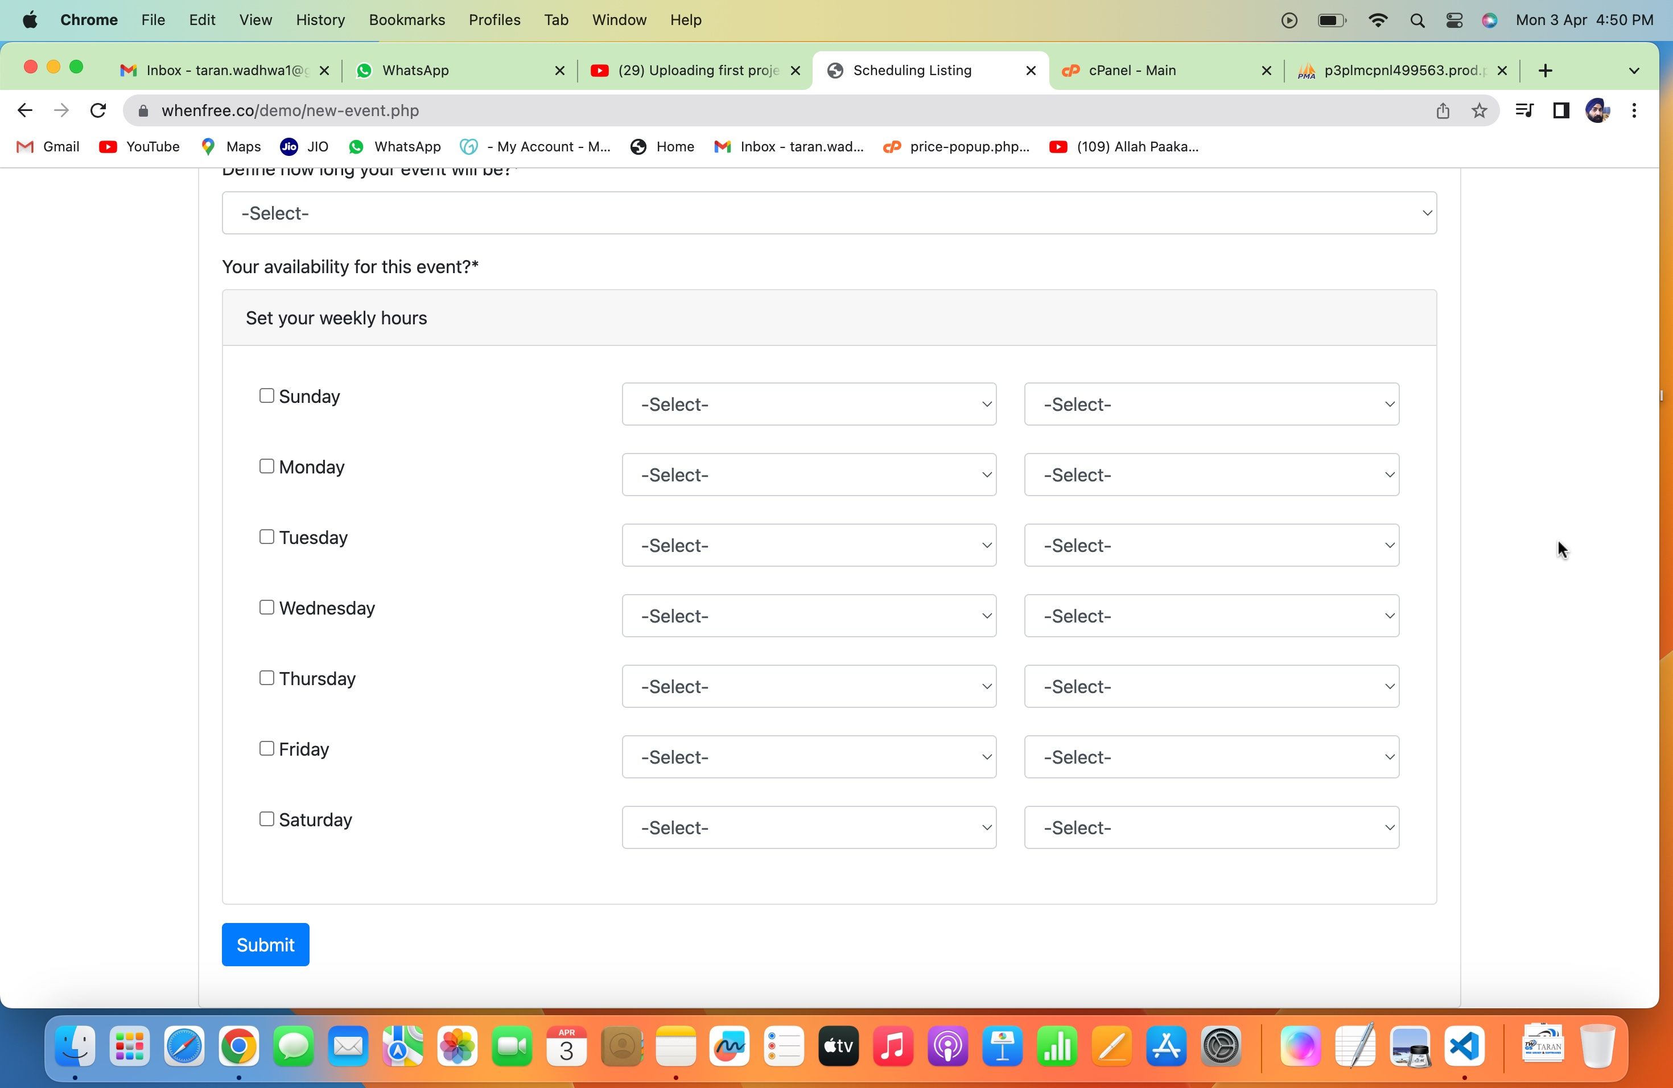The height and width of the screenshot is (1088, 1673).
Task: Enable the Sunday checkbox
Action: 266,395
